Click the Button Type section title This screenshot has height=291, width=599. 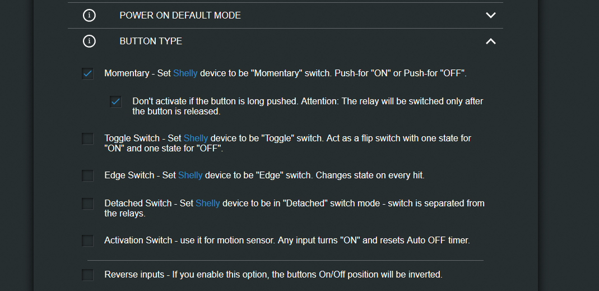click(x=151, y=41)
